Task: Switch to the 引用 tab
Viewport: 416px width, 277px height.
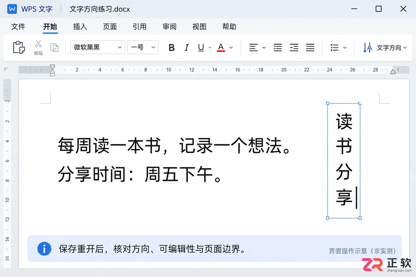Action: tap(140, 27)
